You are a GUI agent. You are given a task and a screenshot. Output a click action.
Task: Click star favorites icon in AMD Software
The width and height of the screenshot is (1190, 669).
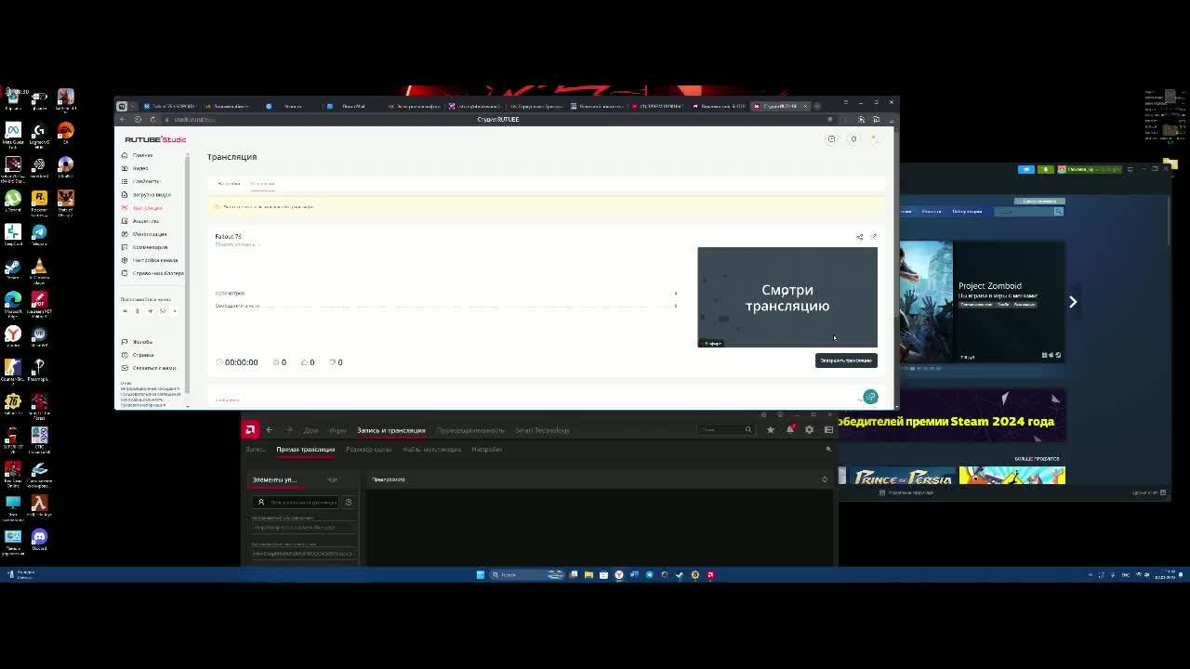click(x=770, y=429)
